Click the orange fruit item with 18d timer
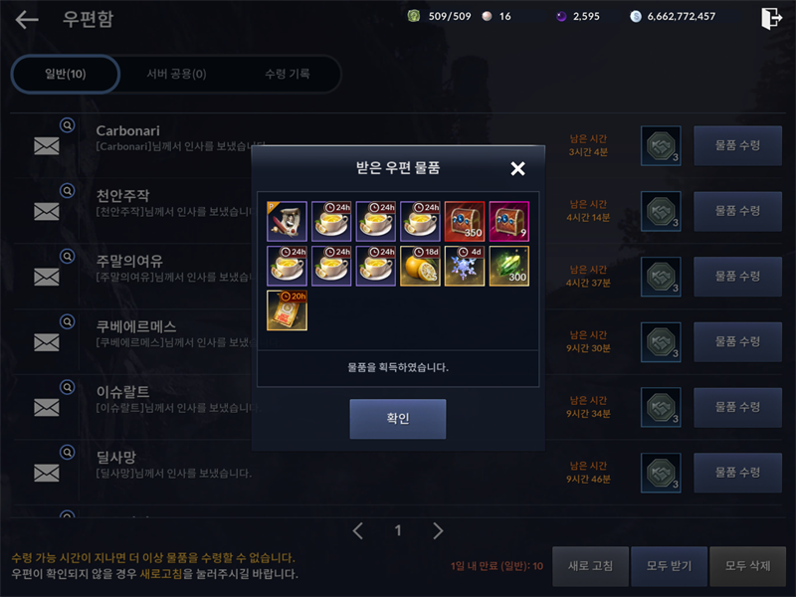This screenshot has width=796, height=597. click(420, 266)
